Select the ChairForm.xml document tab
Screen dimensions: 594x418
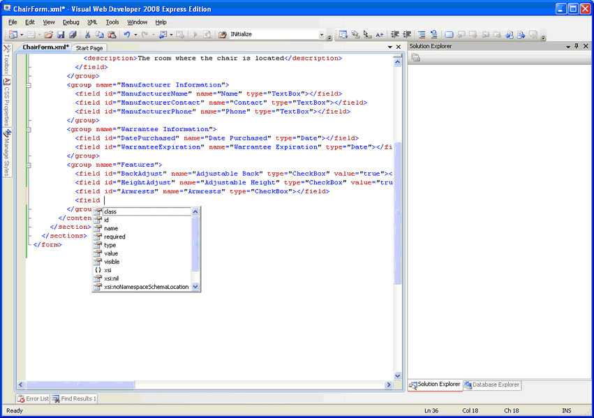45,47
